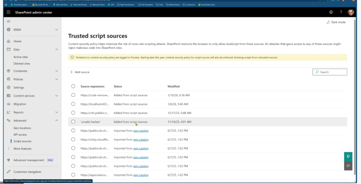Go to API access under Advanced
Image resolution: width=361 pixels, height=184 pixels.
point(20,135)
